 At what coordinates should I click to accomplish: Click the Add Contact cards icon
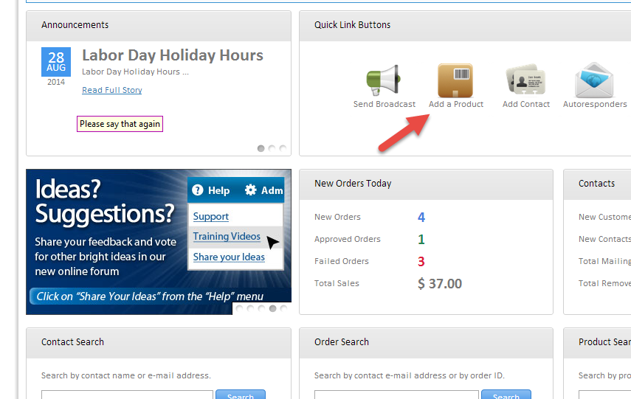pos(525,81)
